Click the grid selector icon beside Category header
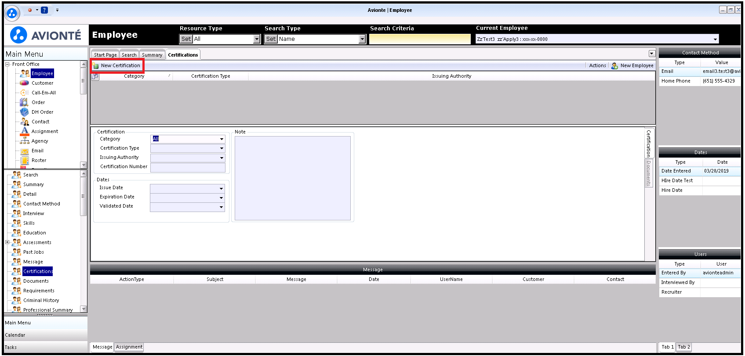The width and height of the screenshot is (745, 356). coord(95,76)
